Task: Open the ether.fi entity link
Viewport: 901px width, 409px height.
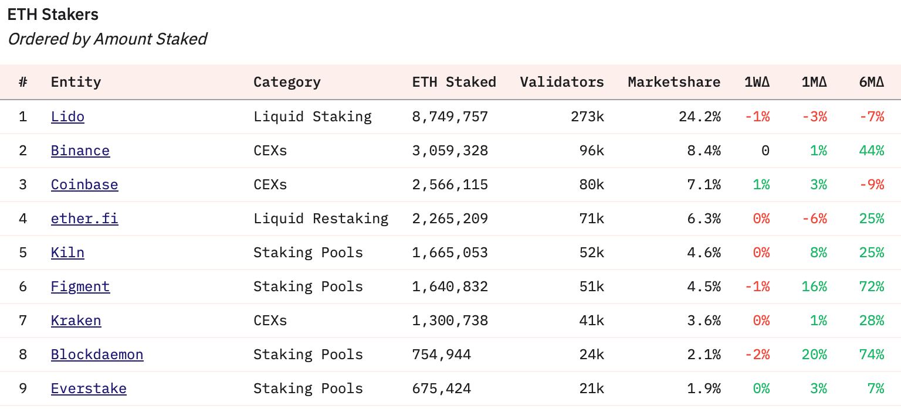Action: point(84,219)
